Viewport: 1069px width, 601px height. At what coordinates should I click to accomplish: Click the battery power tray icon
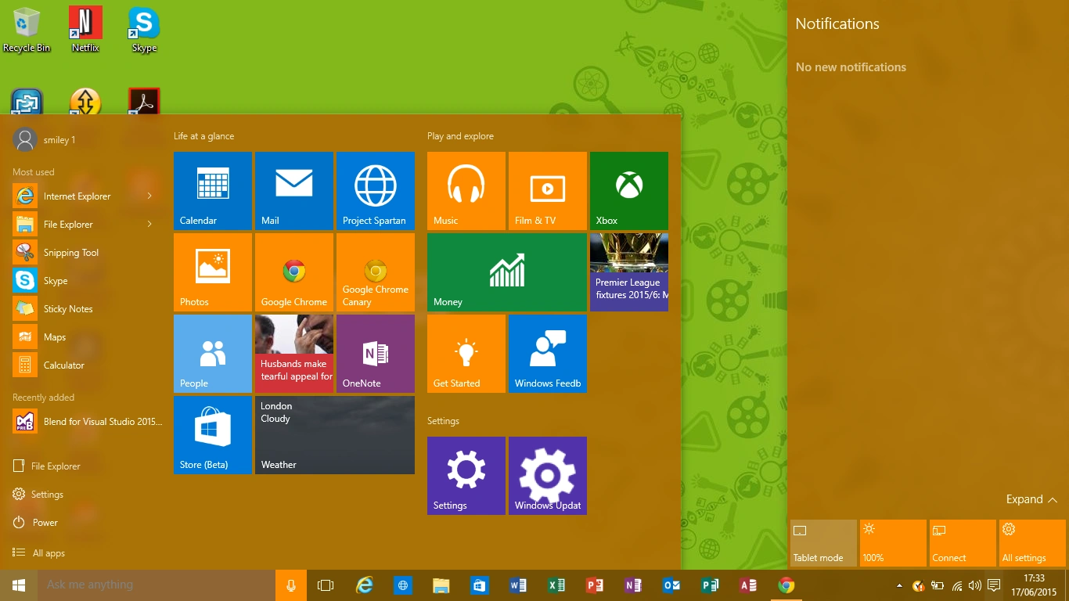point(938,585)
